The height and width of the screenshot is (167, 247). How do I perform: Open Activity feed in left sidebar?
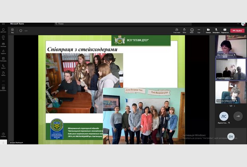[x=3, y=30]
